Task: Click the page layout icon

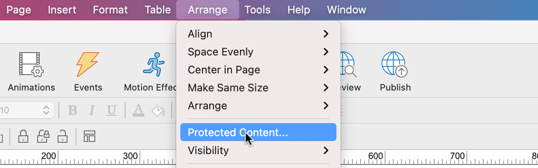Action: [89, 136]
